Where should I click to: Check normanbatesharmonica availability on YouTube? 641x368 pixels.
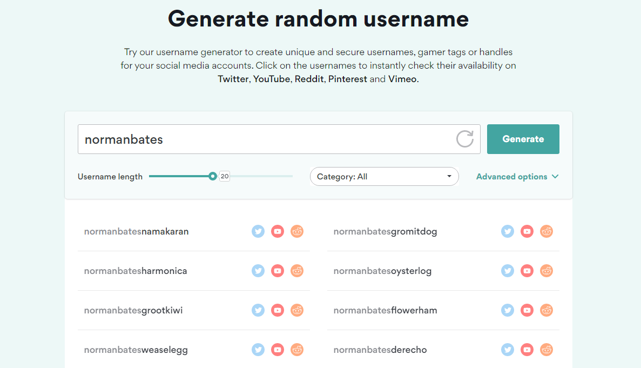(x=278, y=271)
